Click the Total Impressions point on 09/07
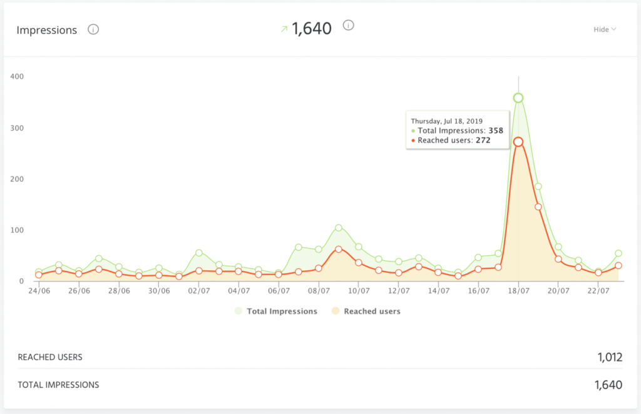The height and width of the screenshot is (414, 641). click(x=339, y=228)
